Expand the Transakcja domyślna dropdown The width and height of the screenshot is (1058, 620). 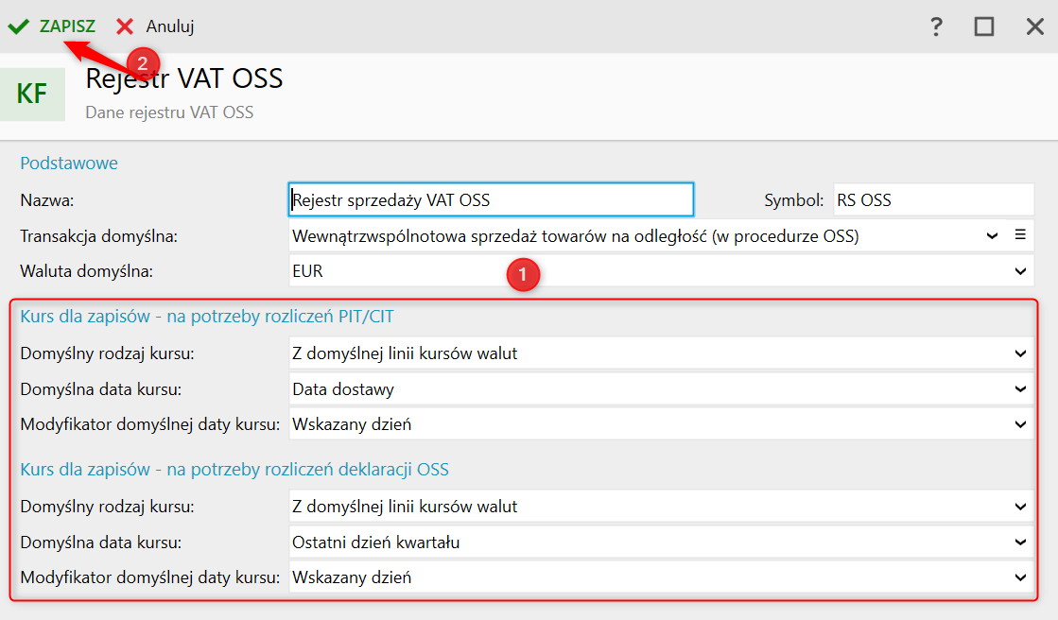pos(992,236)
